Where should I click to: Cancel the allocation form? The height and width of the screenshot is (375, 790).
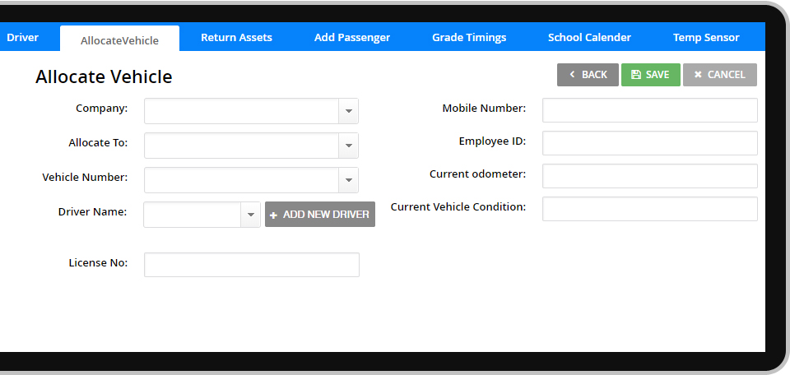click(x=719, y=75)
